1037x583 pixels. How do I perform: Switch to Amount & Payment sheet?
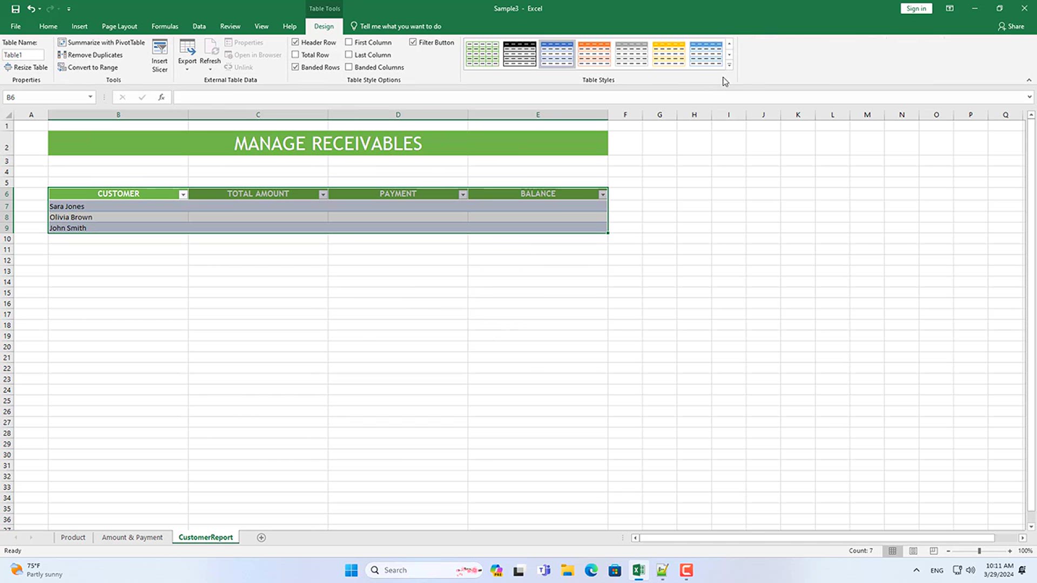click(132, 537)
